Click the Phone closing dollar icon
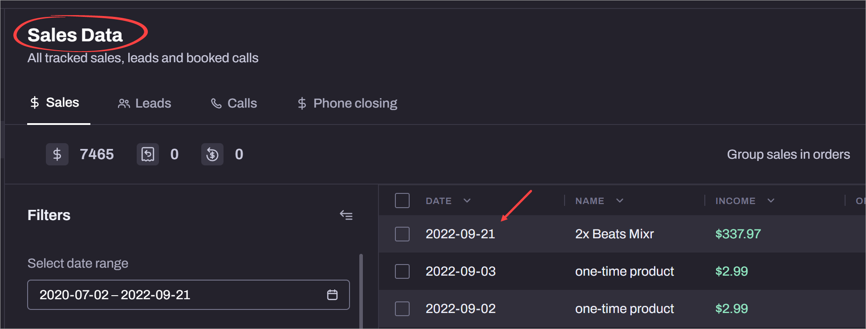This screenshot has width=866, height=329. click(x=302, y=104)
